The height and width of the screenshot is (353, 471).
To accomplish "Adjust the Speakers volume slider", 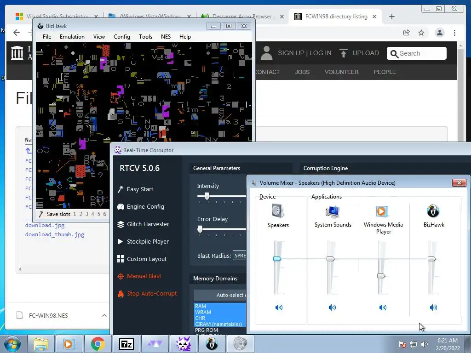I will (x=277, y=259).
